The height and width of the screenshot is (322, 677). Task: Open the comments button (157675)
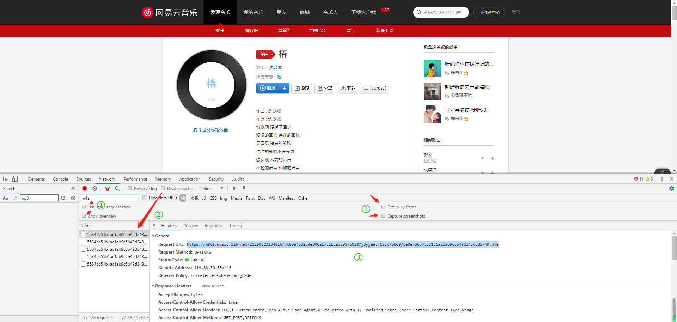coord(375,88)
